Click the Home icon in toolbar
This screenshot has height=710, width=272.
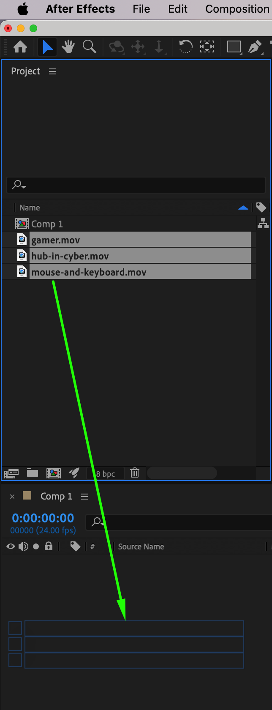click(20, 46)
